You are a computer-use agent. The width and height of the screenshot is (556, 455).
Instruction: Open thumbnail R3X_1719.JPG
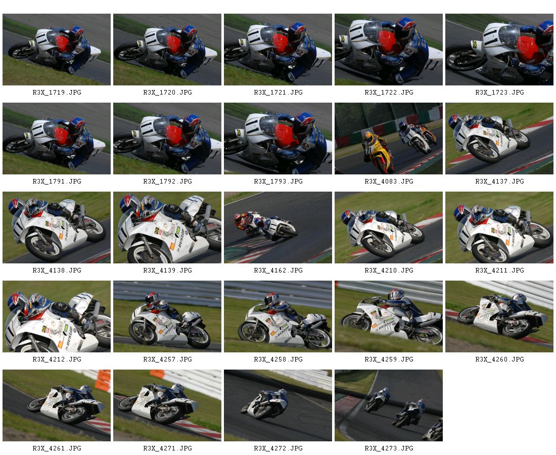pos(57,50)
